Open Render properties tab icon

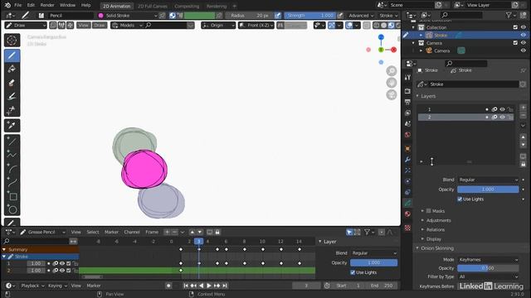[407, 91]
